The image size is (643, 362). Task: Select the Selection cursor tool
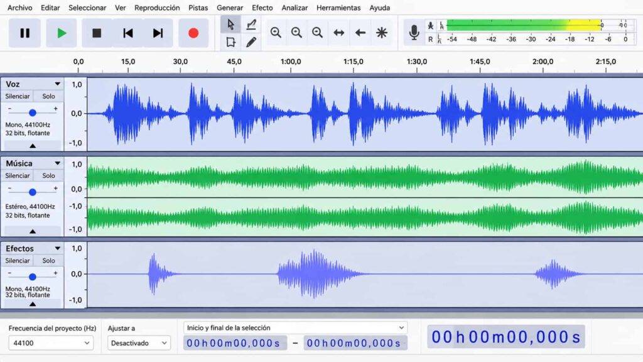[x=230, y=25]
